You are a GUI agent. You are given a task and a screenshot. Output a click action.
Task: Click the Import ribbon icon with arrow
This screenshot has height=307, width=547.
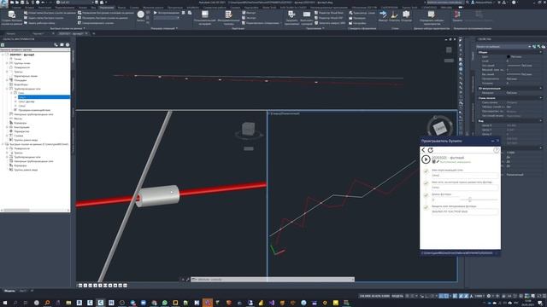pos(383,15)
